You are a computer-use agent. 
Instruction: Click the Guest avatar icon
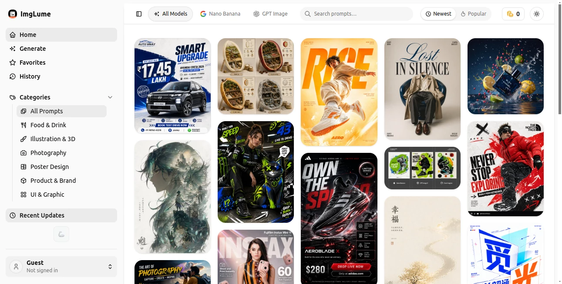[x=16, y=267]
